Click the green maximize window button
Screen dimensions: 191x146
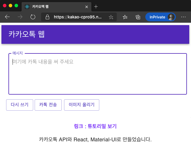(16, 6)
